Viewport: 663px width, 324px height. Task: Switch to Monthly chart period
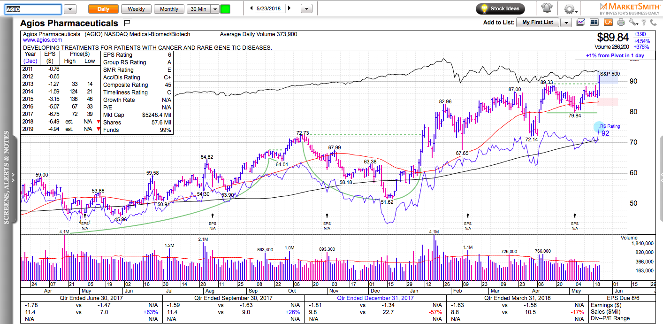169,9
